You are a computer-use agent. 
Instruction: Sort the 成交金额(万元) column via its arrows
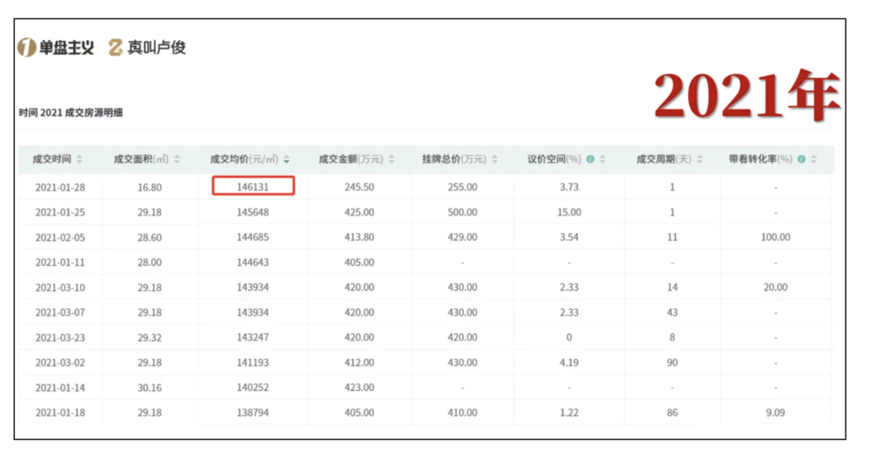point(391,160)
